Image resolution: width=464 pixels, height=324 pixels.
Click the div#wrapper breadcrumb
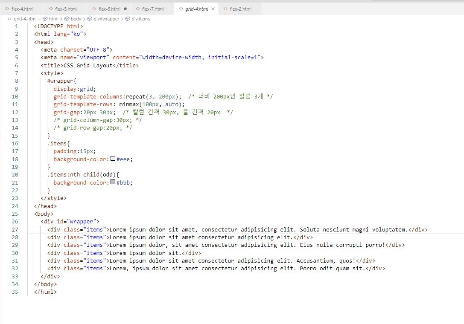coord(106,19)
